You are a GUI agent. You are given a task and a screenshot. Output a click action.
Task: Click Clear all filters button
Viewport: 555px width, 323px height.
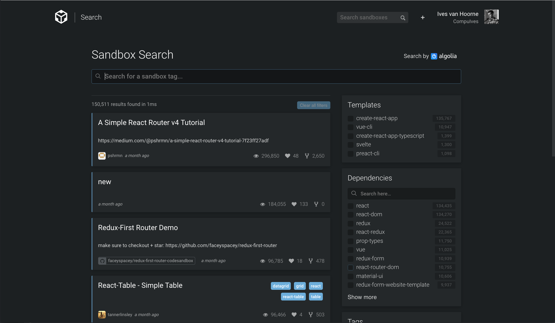tap(313, 105)
